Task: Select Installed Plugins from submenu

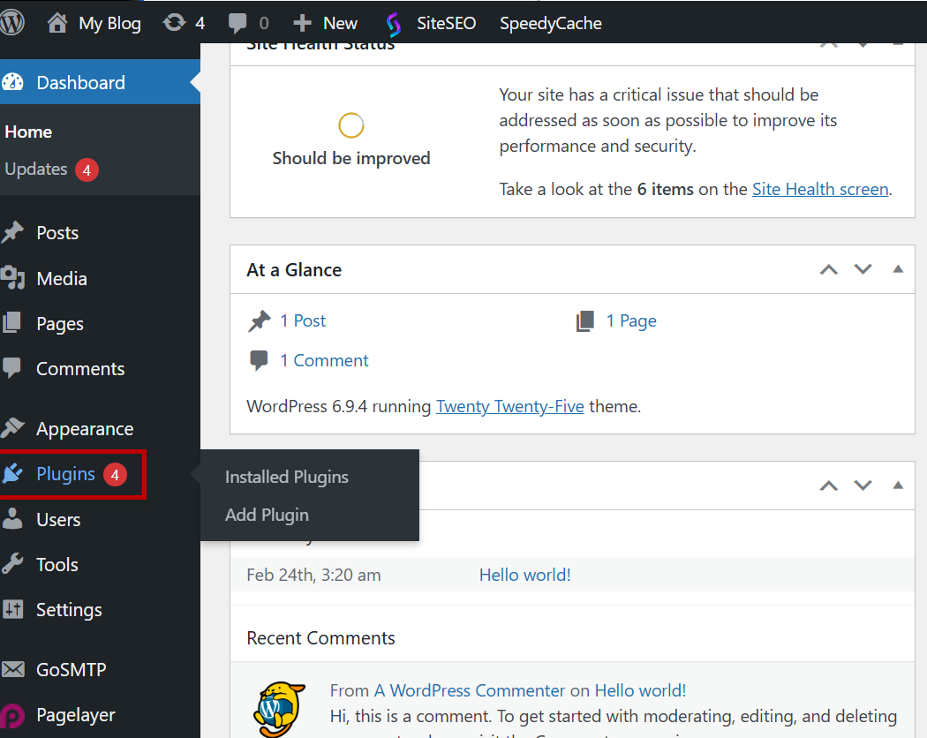Action: [x=287, y=477]
